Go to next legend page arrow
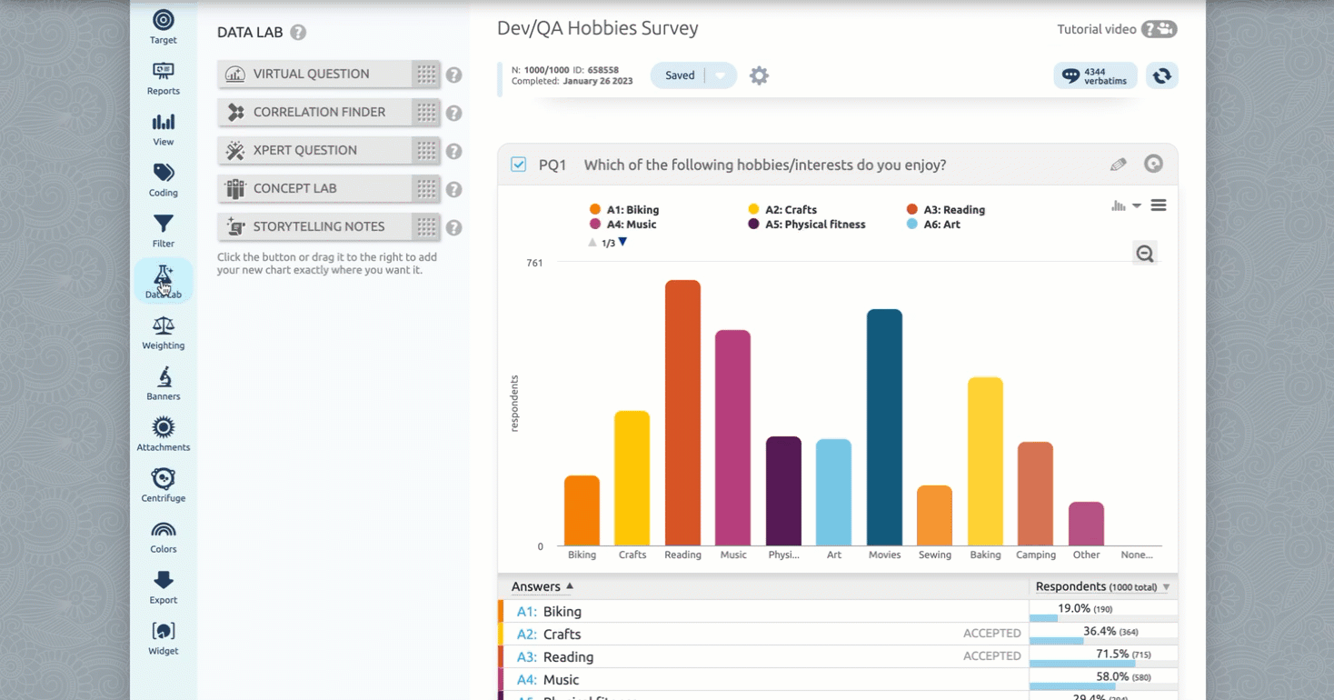 [622, 243]
